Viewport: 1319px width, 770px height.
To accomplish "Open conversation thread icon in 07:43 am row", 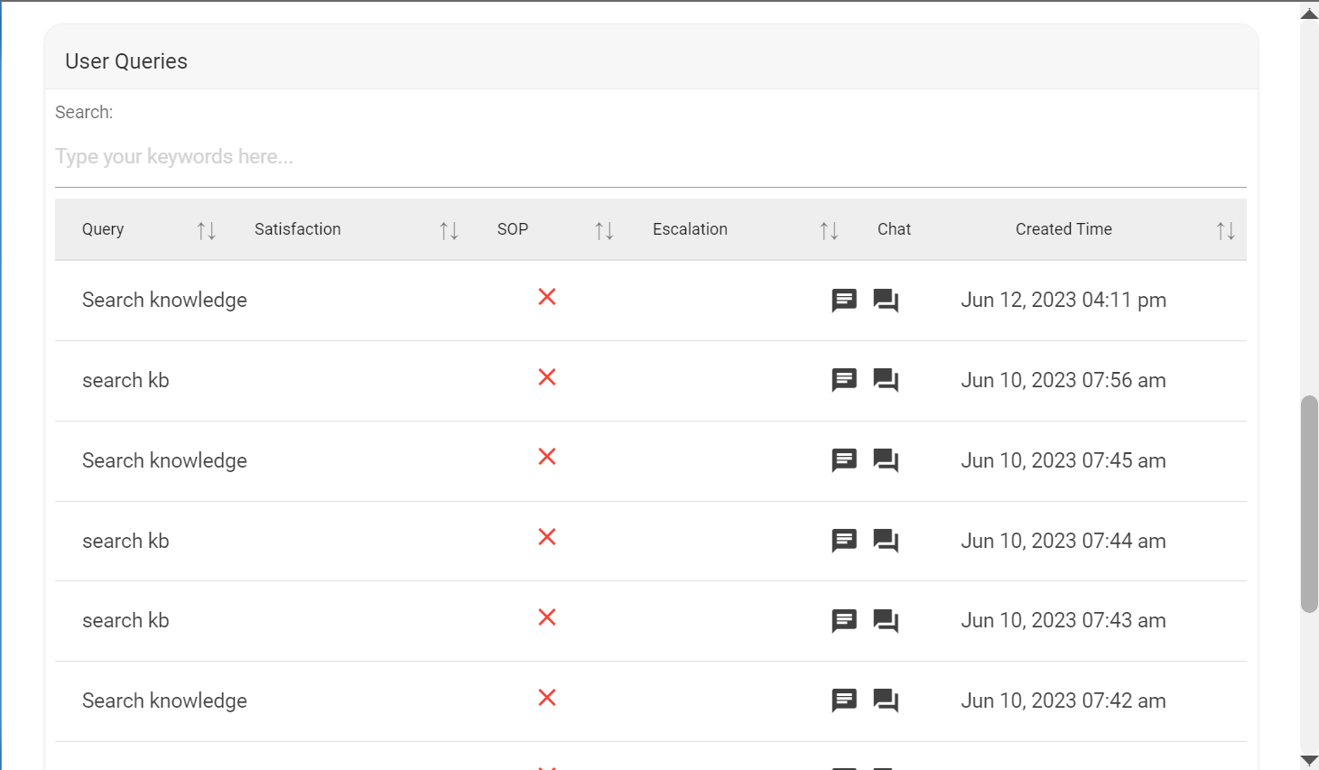I will (886, 621).
